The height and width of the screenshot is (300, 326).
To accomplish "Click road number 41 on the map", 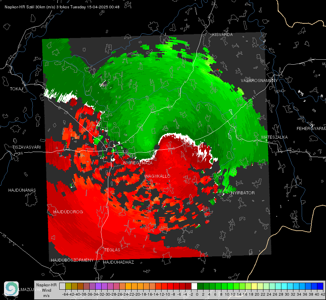I will coord(253,97).
